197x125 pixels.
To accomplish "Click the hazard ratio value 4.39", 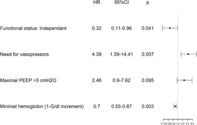I will tap(96, 54).
